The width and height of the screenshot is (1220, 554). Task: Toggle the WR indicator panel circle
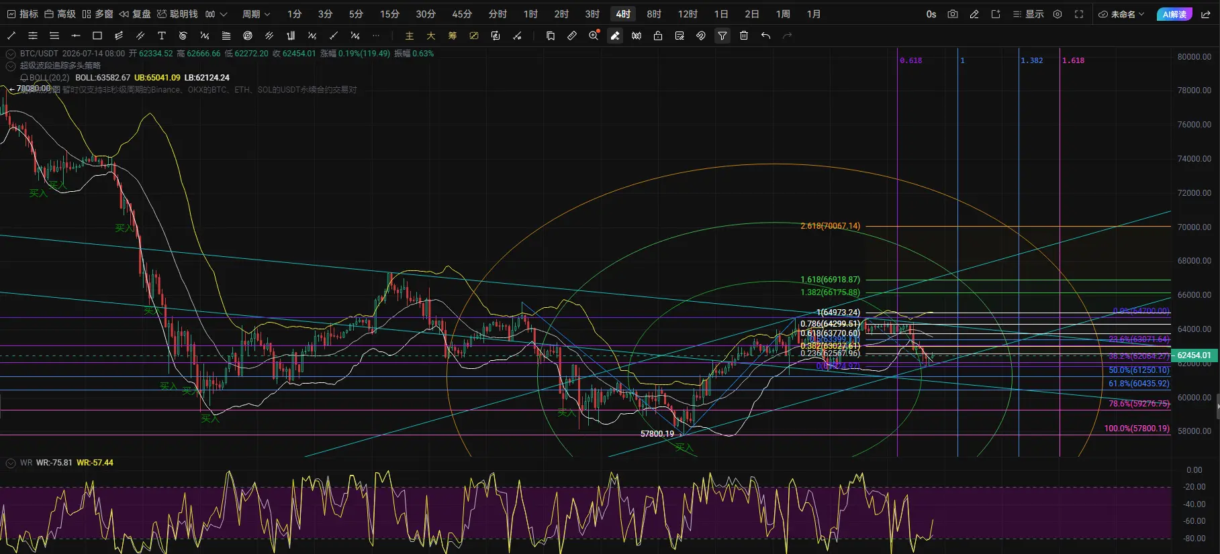click(11, 463)
